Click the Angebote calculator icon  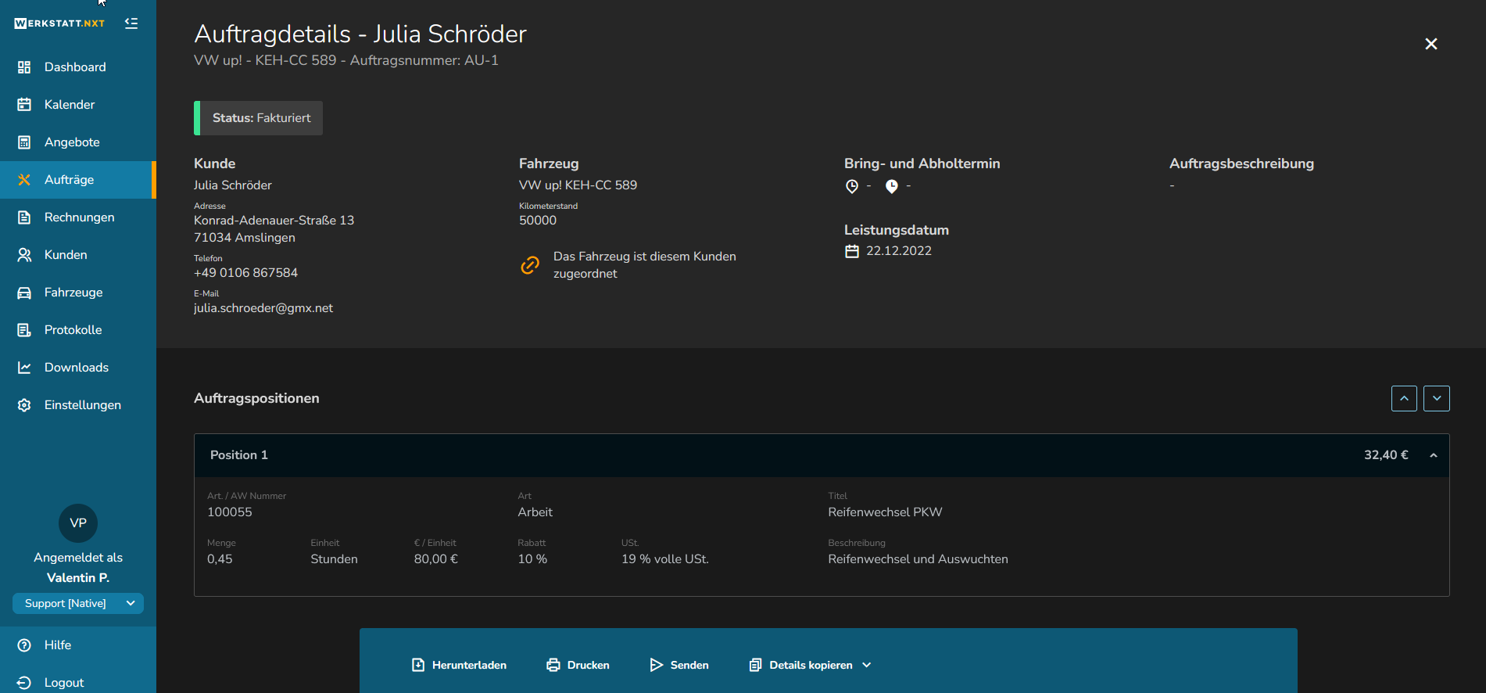point(24,142)
